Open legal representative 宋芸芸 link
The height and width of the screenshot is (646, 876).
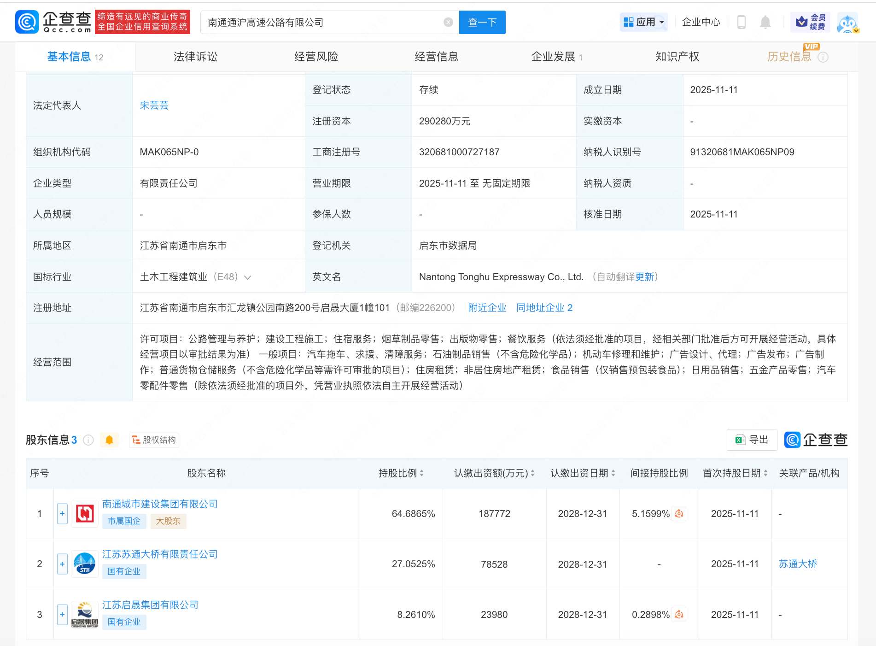click(154, 106)
